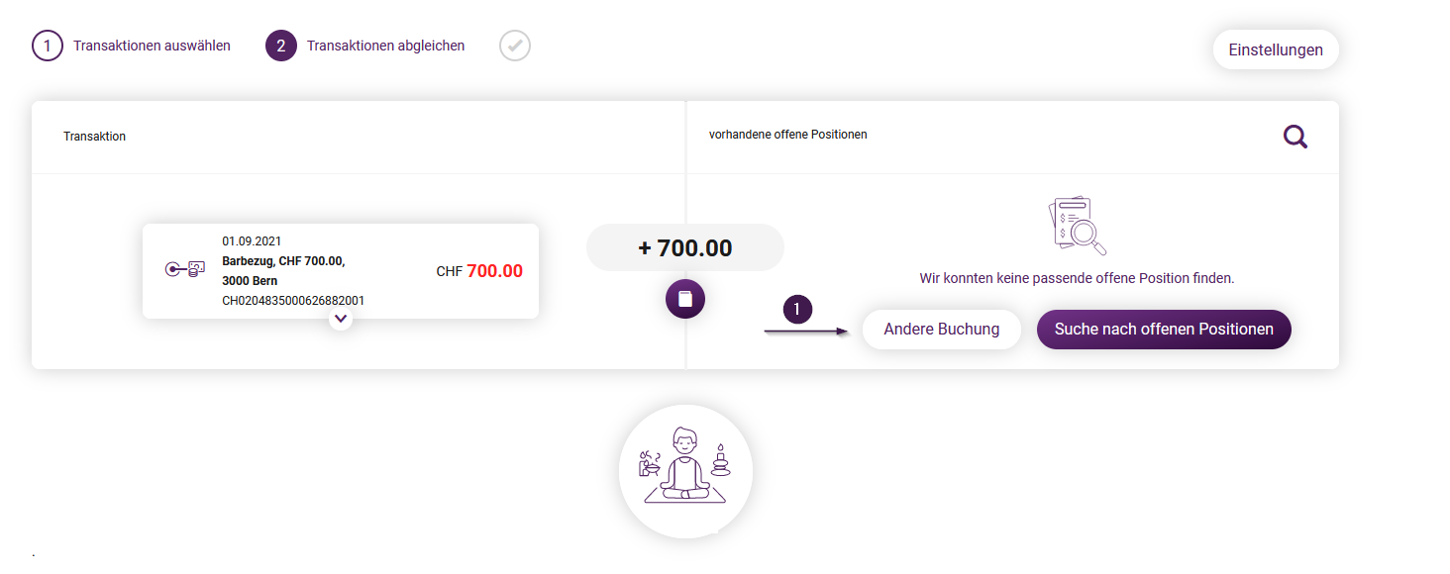Viewport: 1450px width, 574px height.
Task: Select the Barbezug transaction card text
Action: tap(283, 271)
